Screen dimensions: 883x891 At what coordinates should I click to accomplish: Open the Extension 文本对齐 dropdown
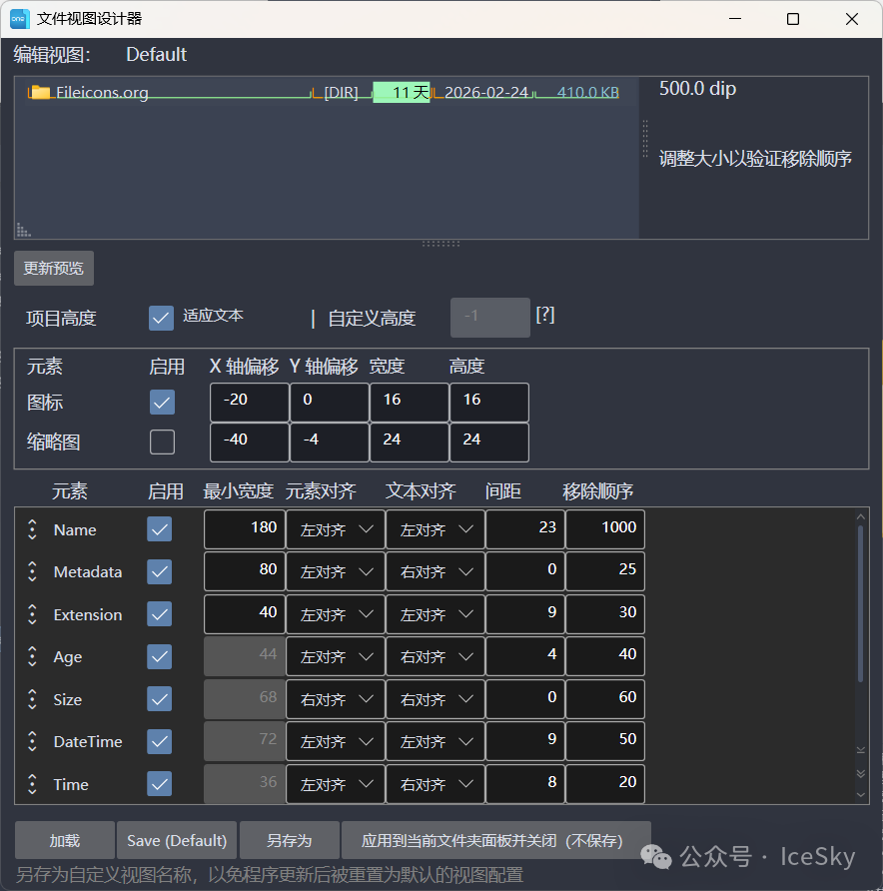[436, 614]
